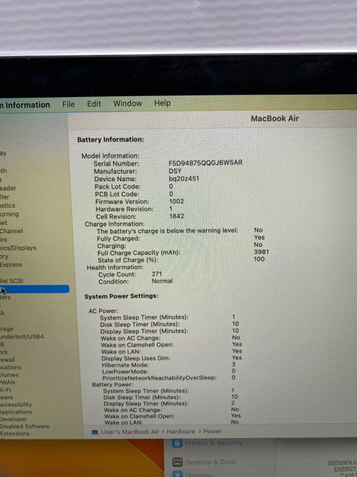Select Graphics/Displays in the sidebar
Viewport: 357px width, 477px height.
tap(18, 248)
